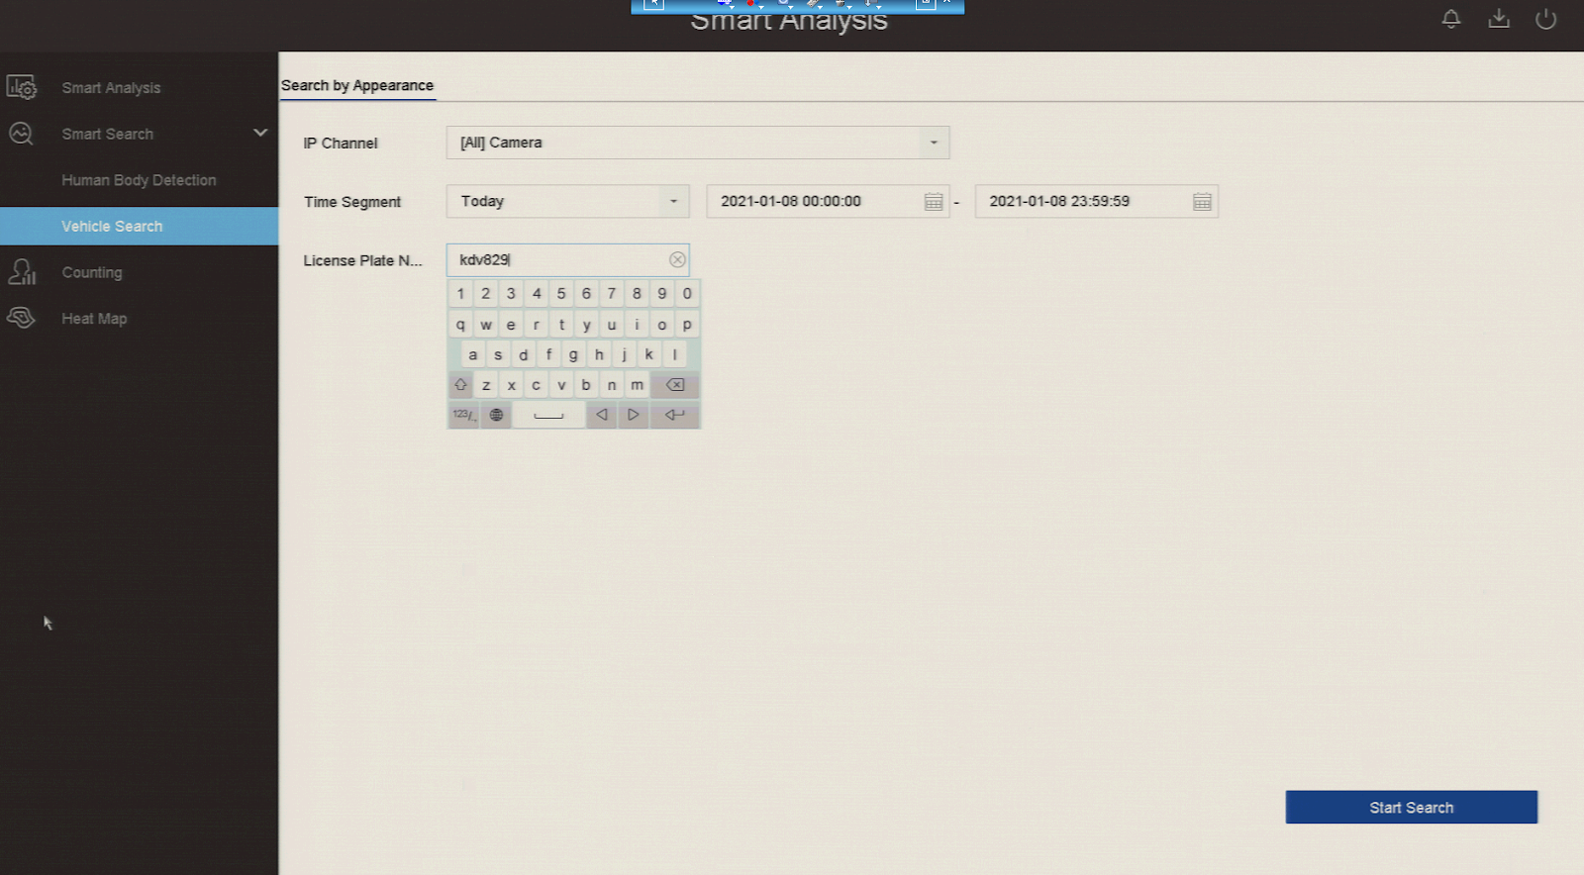
Task: Tap the number 5 key
Action: (561, 294)
